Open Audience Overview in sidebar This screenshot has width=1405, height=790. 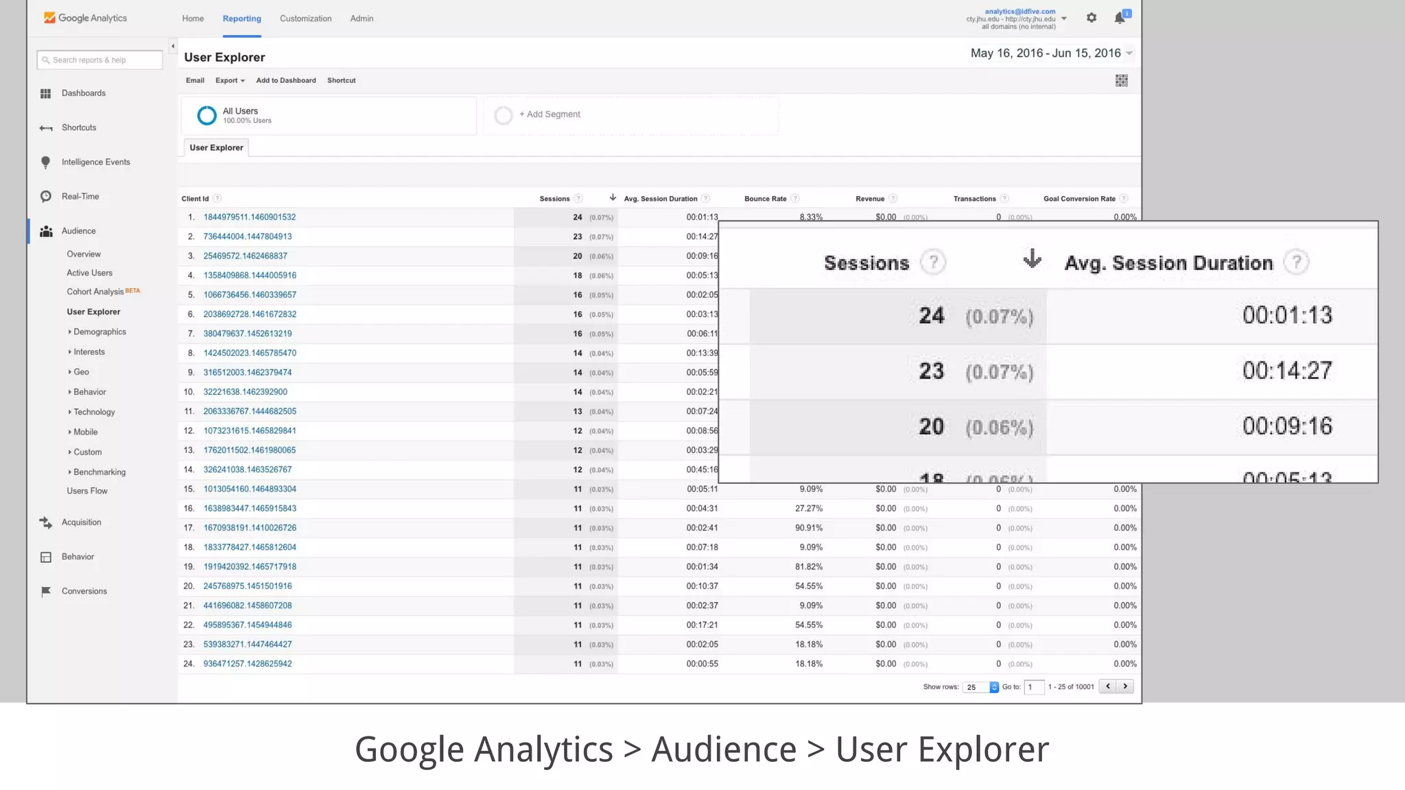click(x=84, y=254)
